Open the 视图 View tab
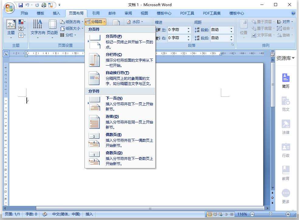This screenshot has width=299, height=220. [x=144, y=13]
